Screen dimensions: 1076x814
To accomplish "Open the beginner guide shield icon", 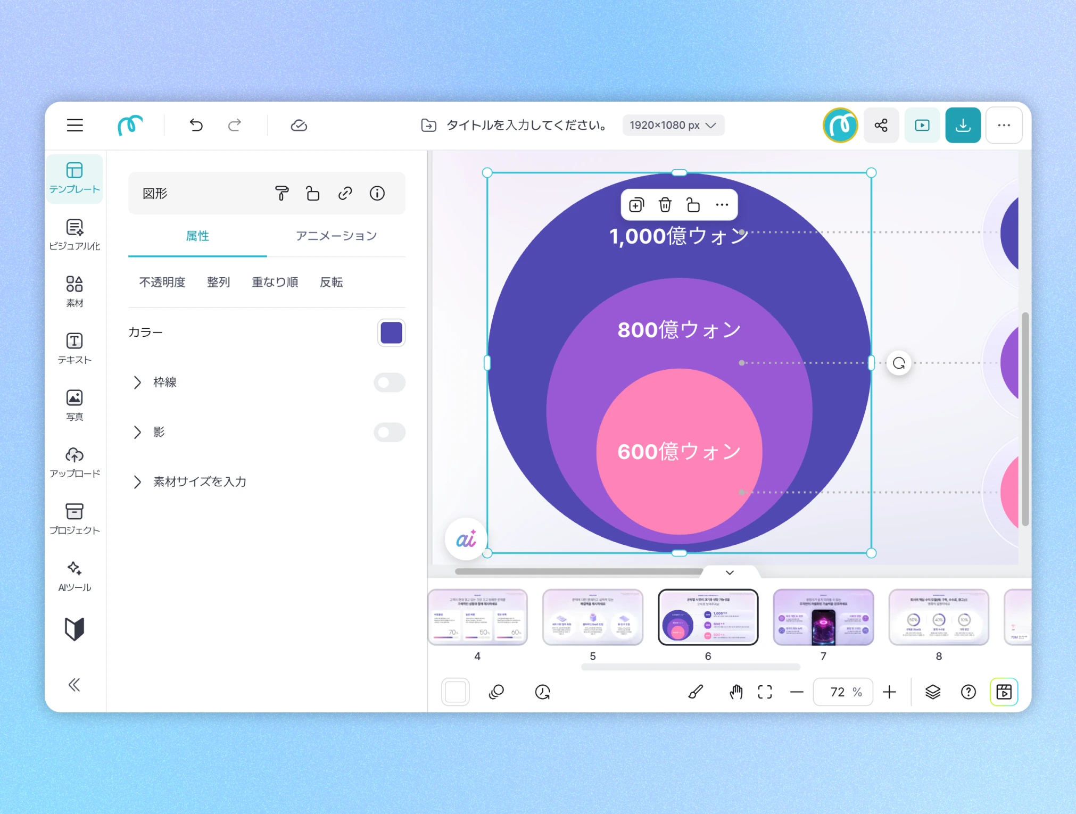I will point(75,629).
